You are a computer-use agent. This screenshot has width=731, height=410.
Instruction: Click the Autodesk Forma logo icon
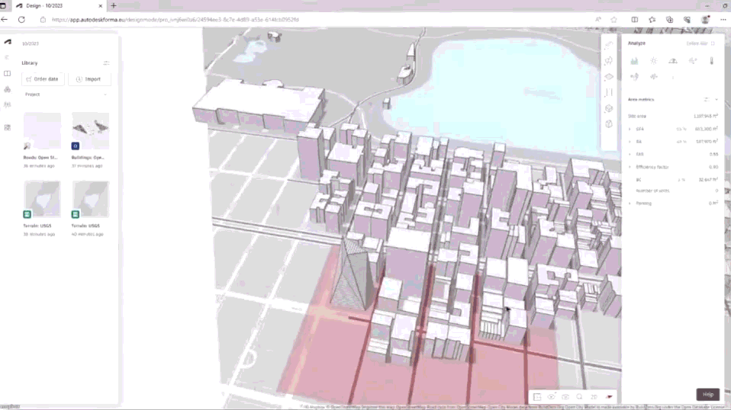click(x=8, y=43)
